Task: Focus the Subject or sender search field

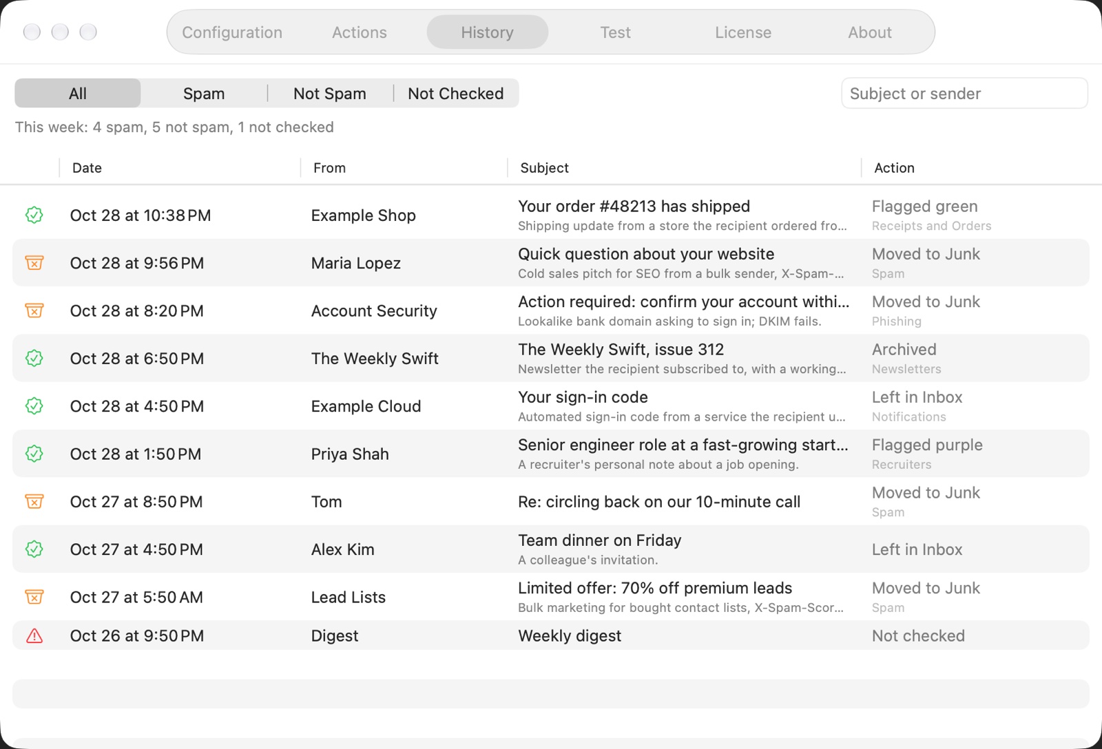Action: 964,94
